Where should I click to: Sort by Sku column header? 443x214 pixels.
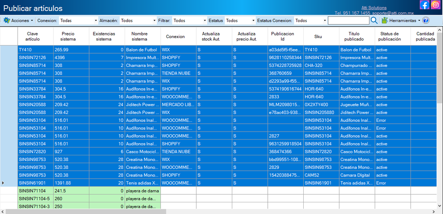tap(321, 36)
